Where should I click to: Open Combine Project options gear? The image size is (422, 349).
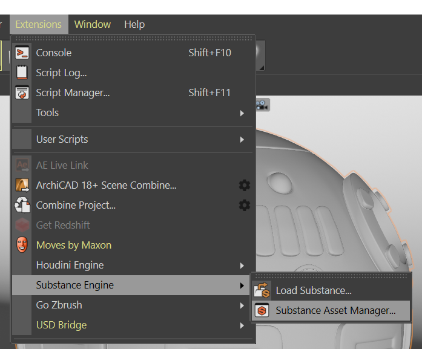click(244, 205)
